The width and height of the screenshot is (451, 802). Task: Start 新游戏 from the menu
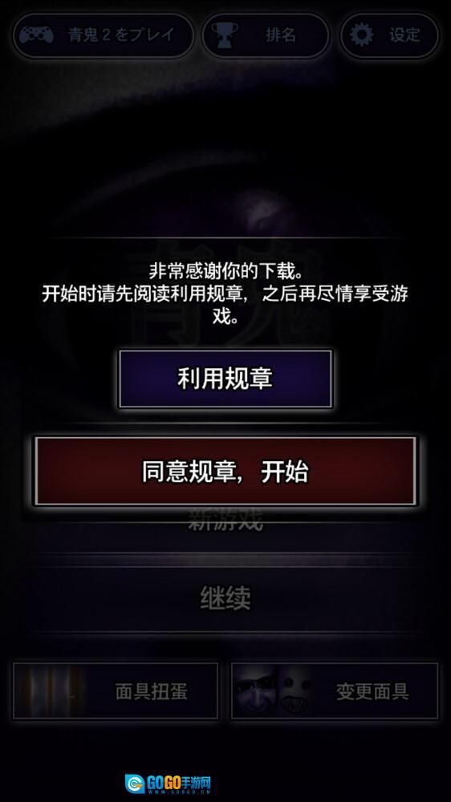pos(225,520)
